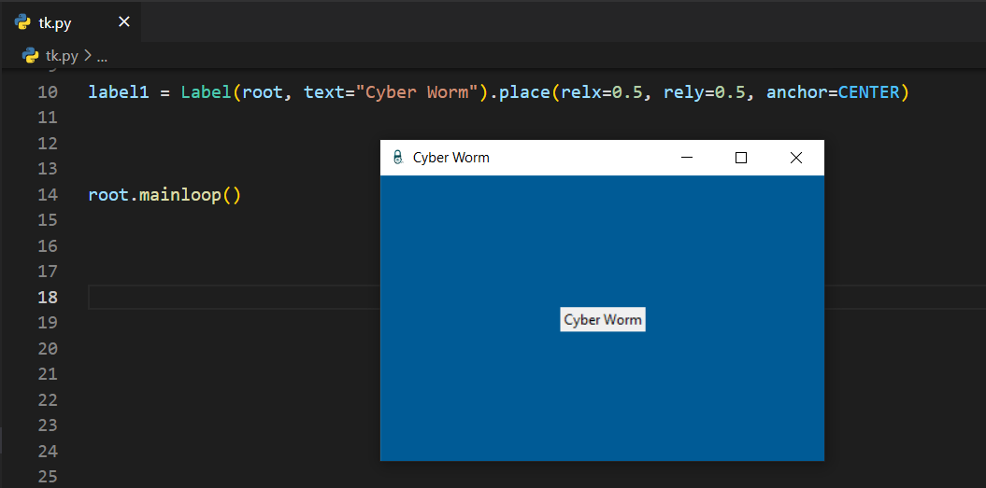
Task: Open the tk.py breadcrumb file name
Action: (62, 56)
